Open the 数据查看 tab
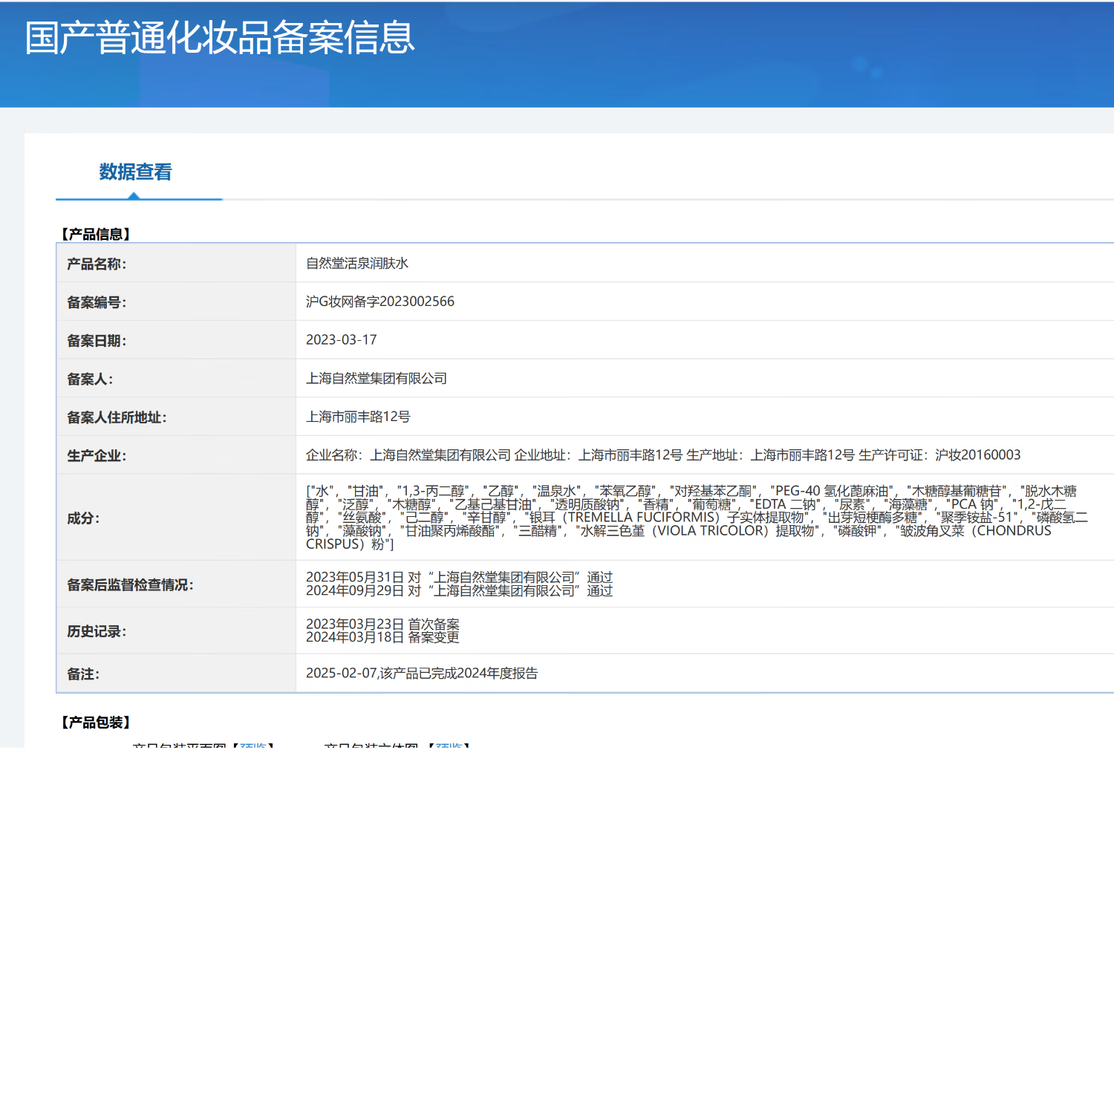Screen dimensions: 1114x1114 [x=136, y=172]
